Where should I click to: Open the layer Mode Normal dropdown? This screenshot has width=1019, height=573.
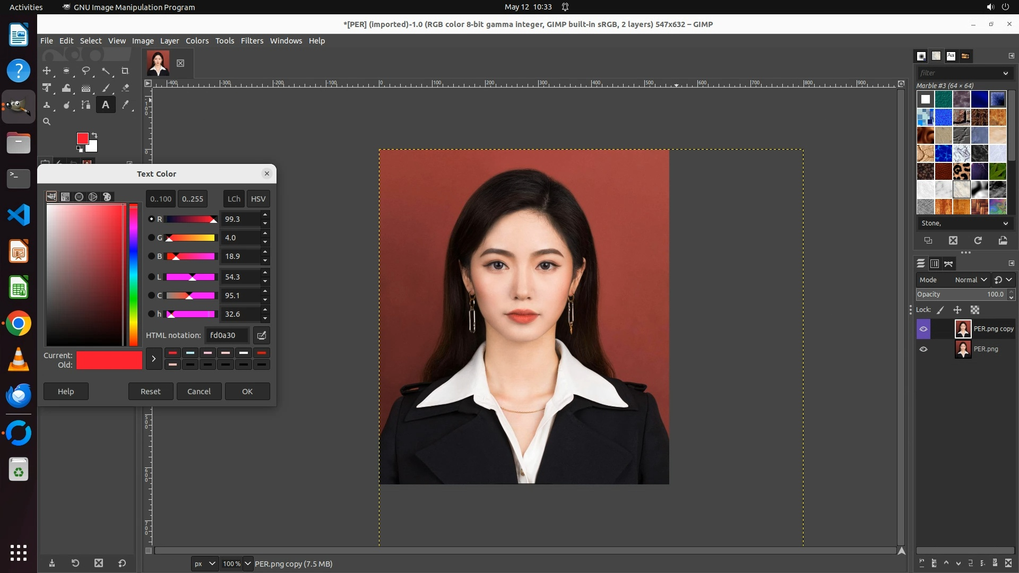pos(970,280)
